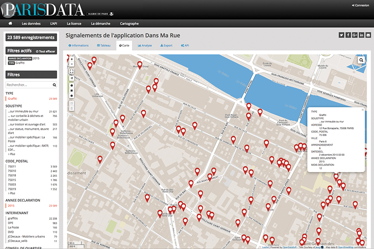Expand Plus under SOUSTYPE

(x=12, y=154)
